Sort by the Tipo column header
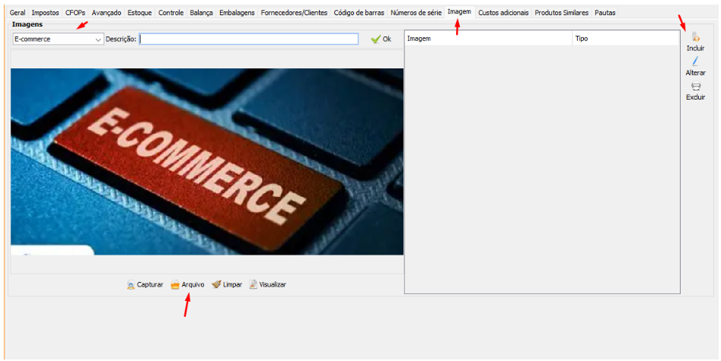 [x=624, y=38]
